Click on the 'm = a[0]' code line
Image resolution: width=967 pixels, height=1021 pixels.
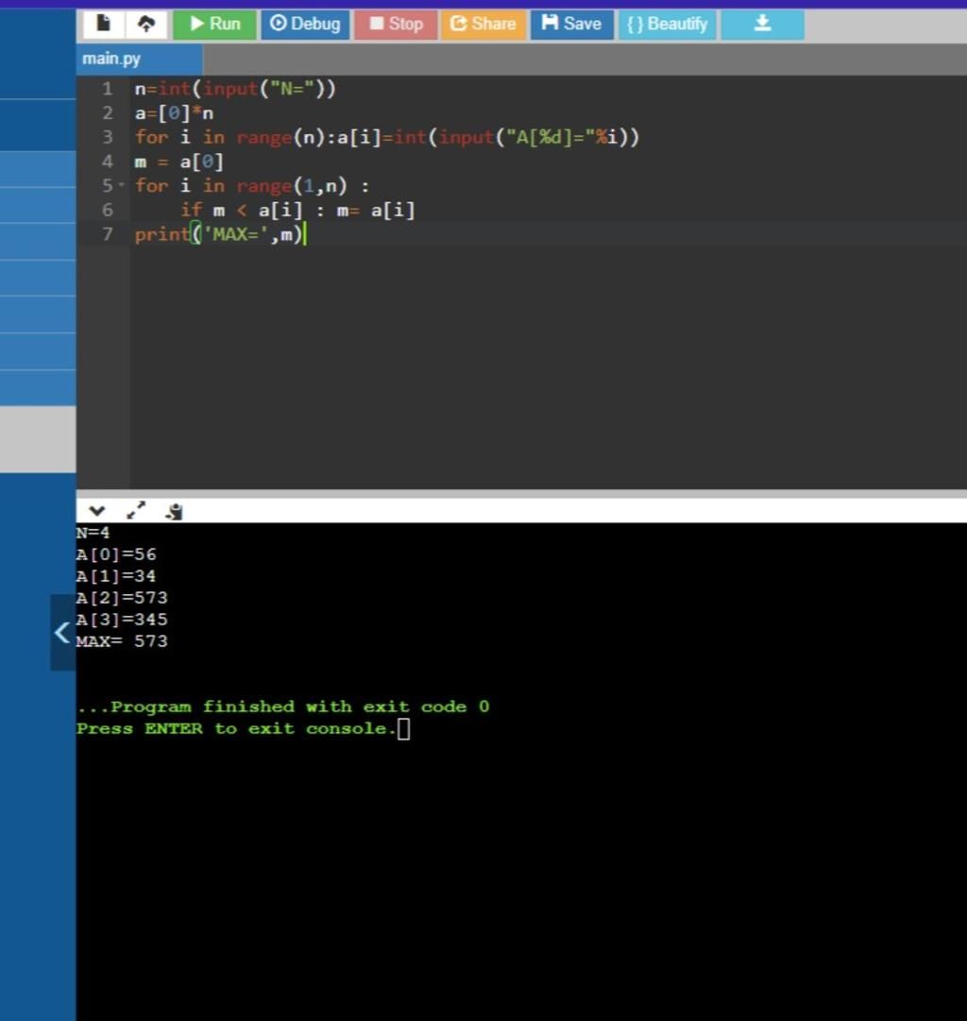pyautogui.click(x=179, y=162)
